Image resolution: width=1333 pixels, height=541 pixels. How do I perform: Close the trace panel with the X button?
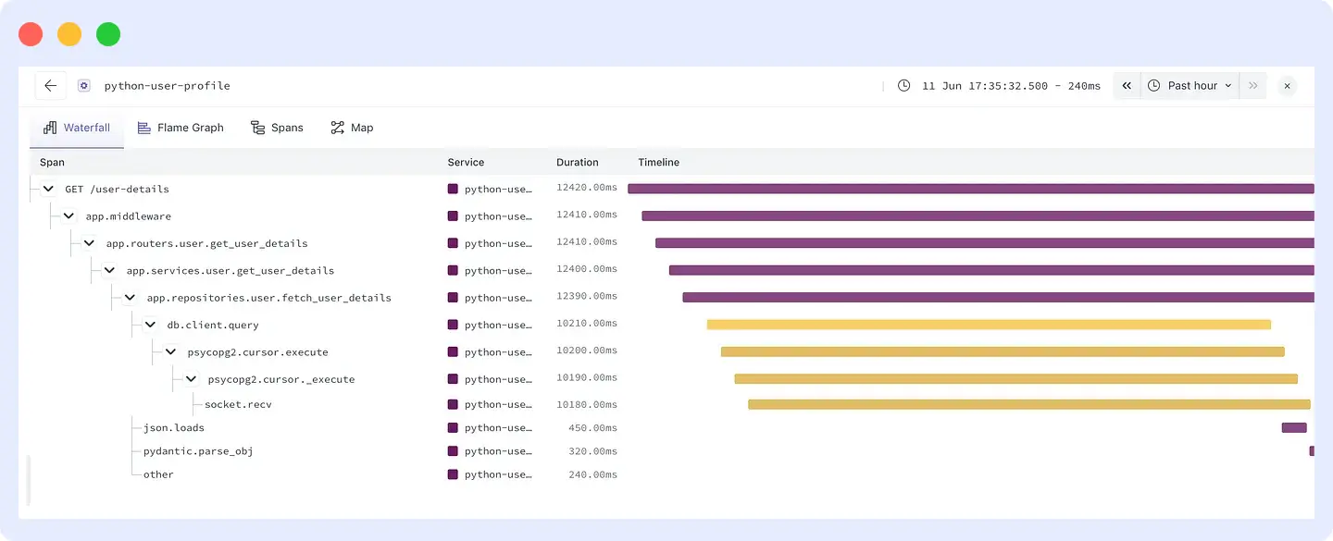pos(1287,85)
